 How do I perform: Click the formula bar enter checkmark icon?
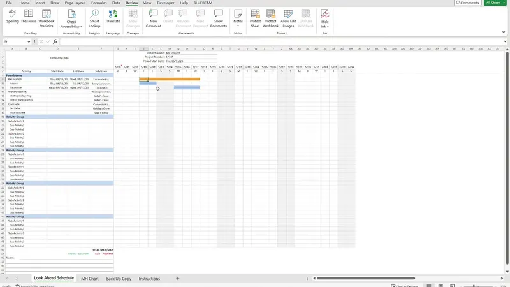[x=48, y=41]
